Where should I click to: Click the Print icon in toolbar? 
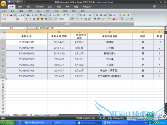pos(28,15)
